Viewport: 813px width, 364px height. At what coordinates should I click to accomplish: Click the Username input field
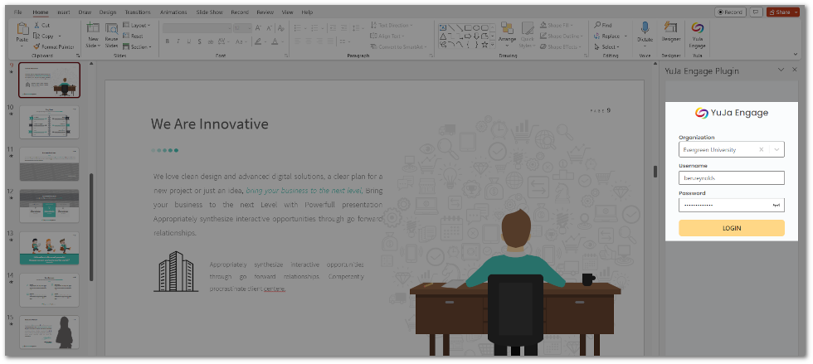[731, 177]
